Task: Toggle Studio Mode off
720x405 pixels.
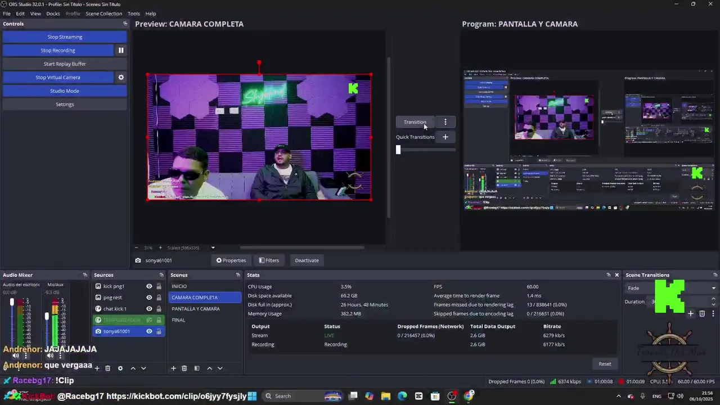Action: 65,91
